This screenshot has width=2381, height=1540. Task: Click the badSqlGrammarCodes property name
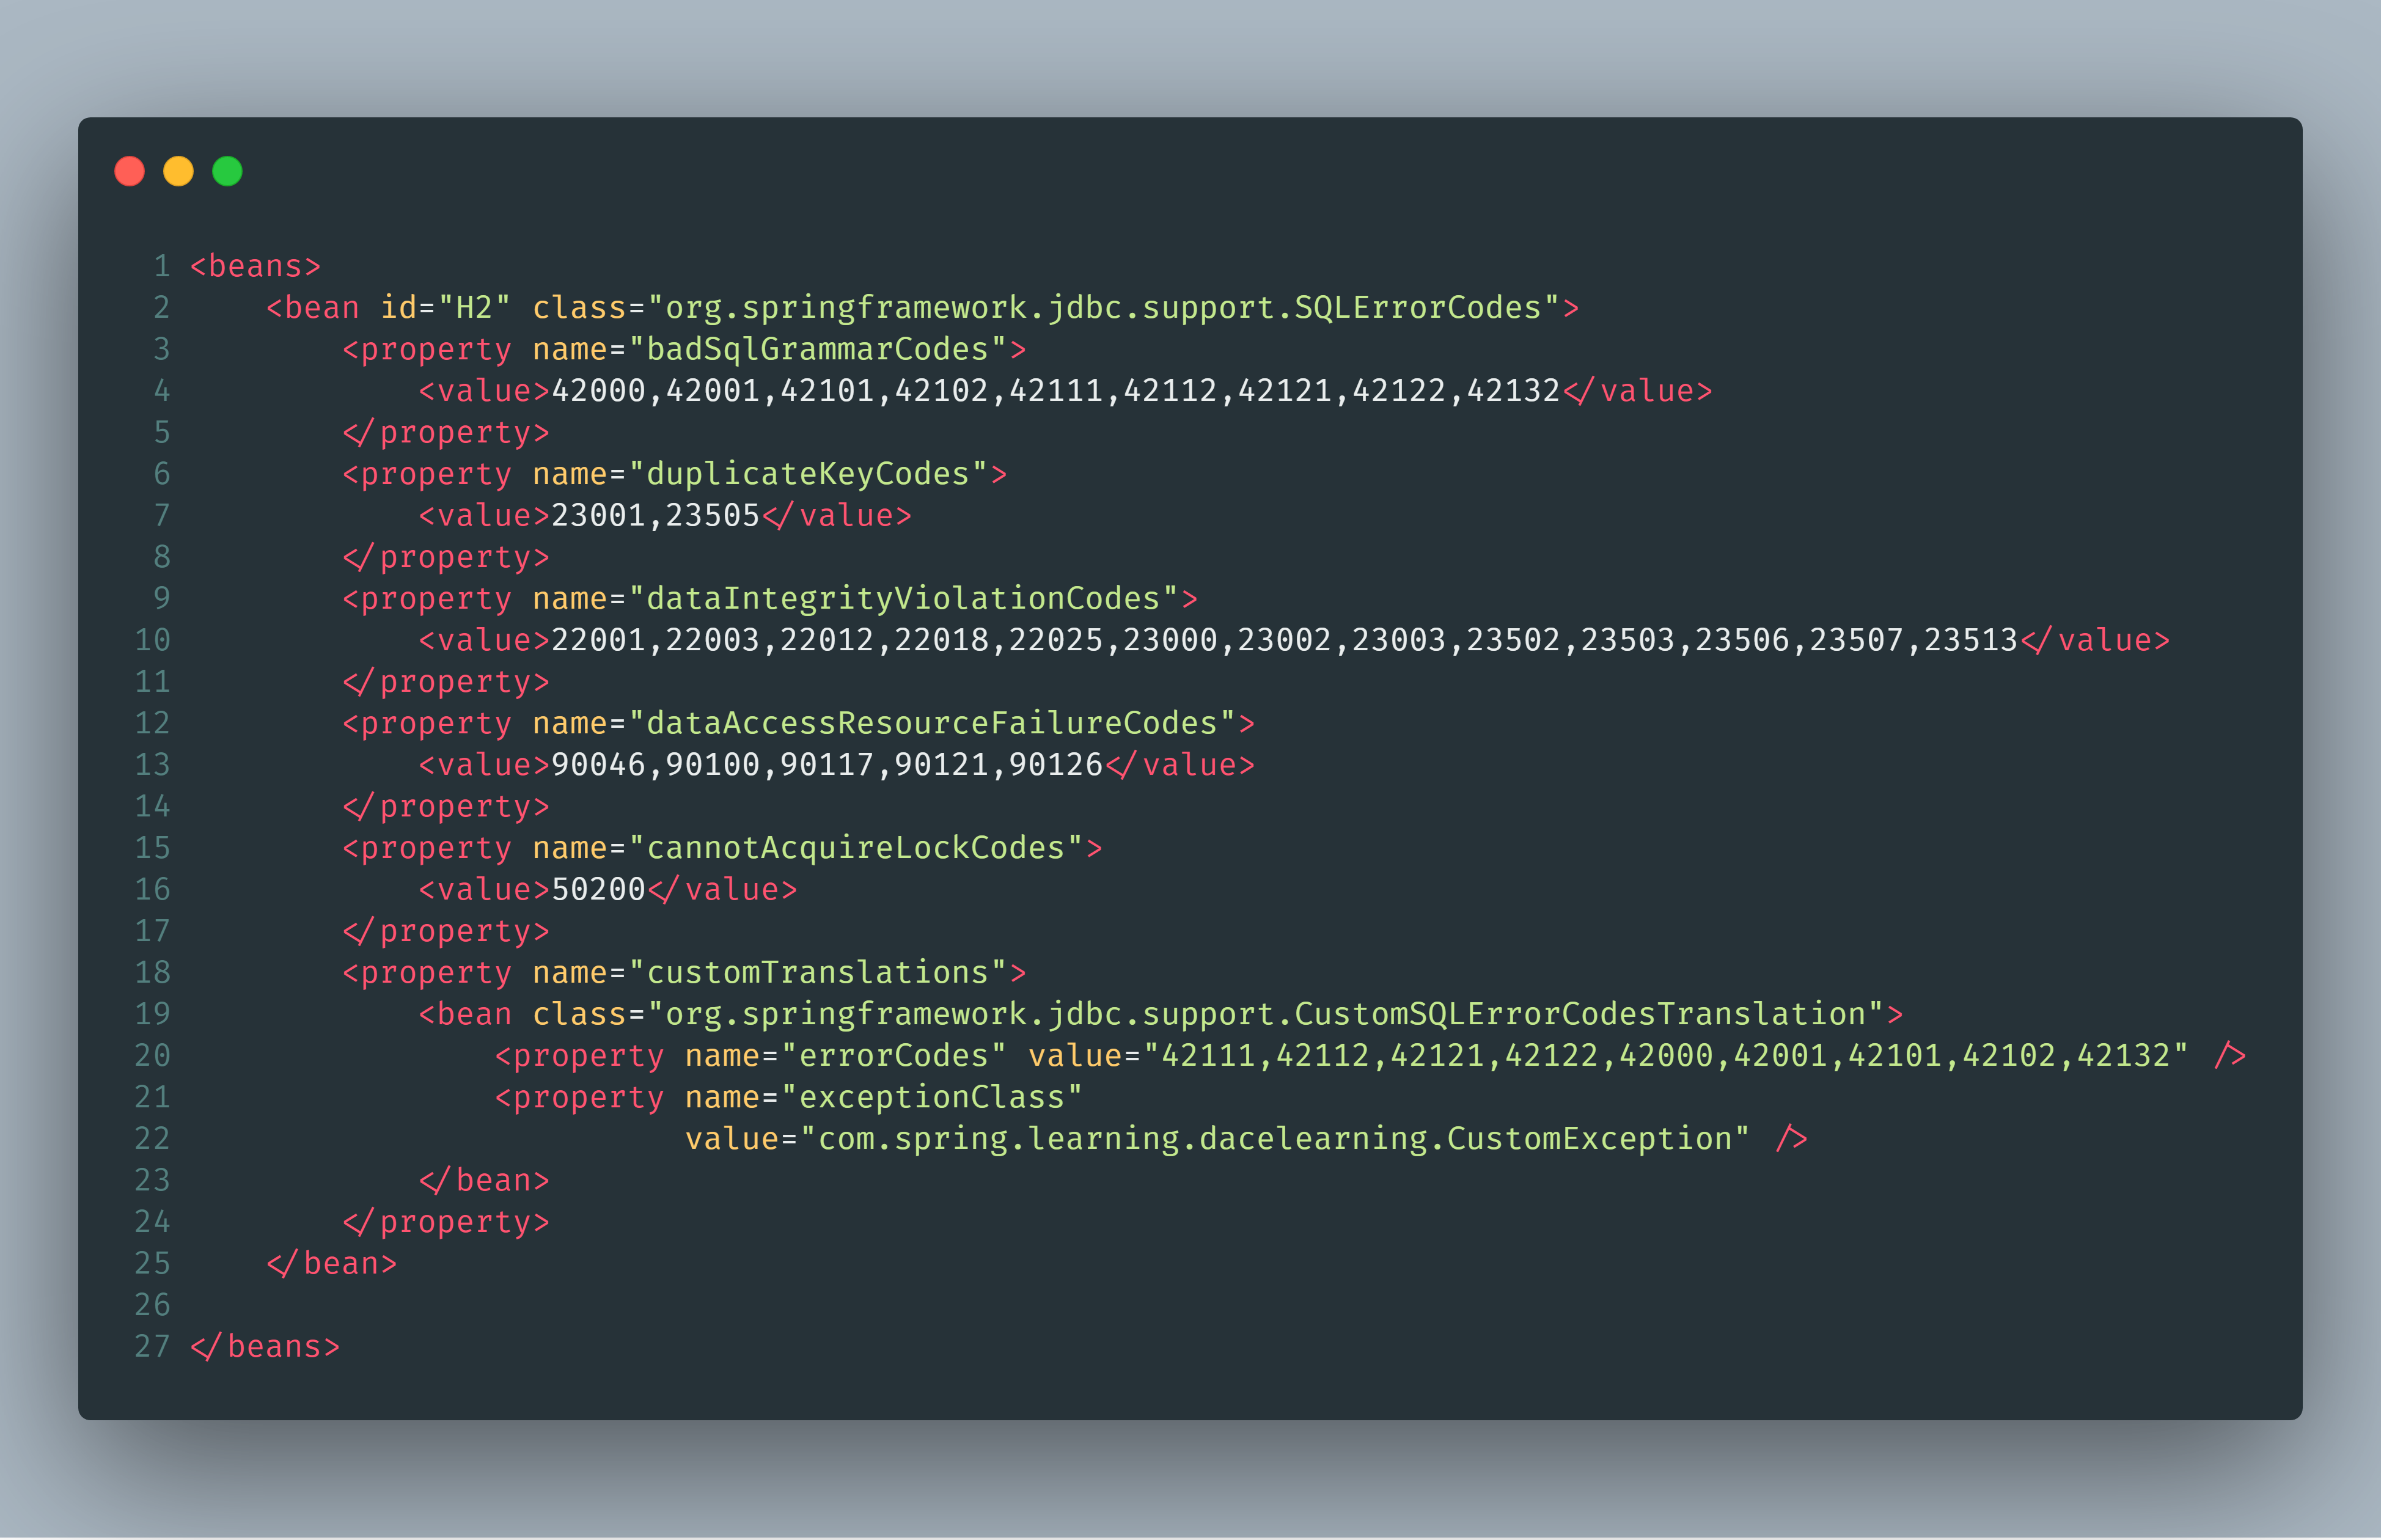817,349
